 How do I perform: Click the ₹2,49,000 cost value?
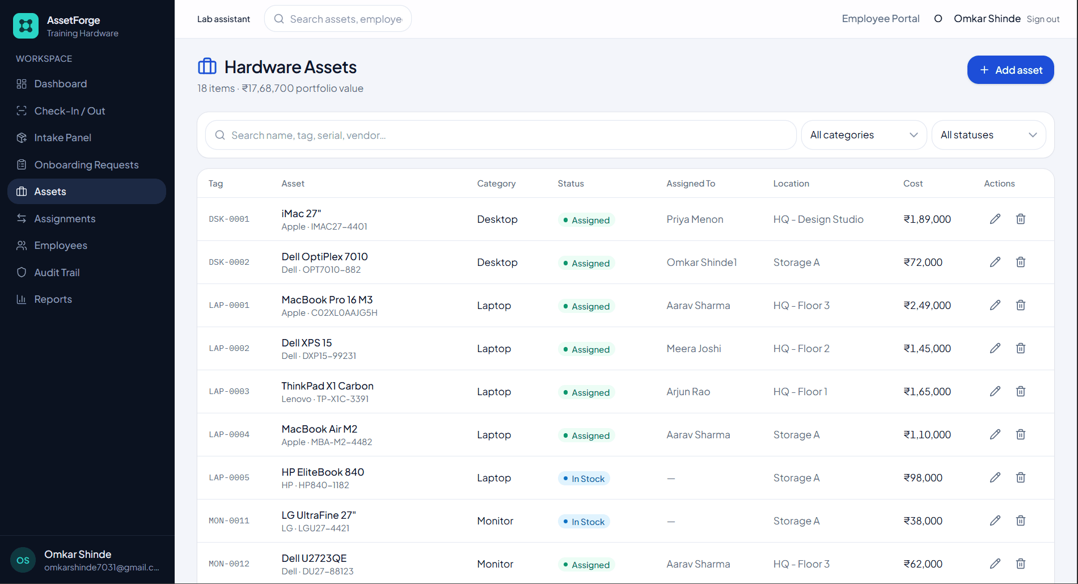click(x=927, y=306)
